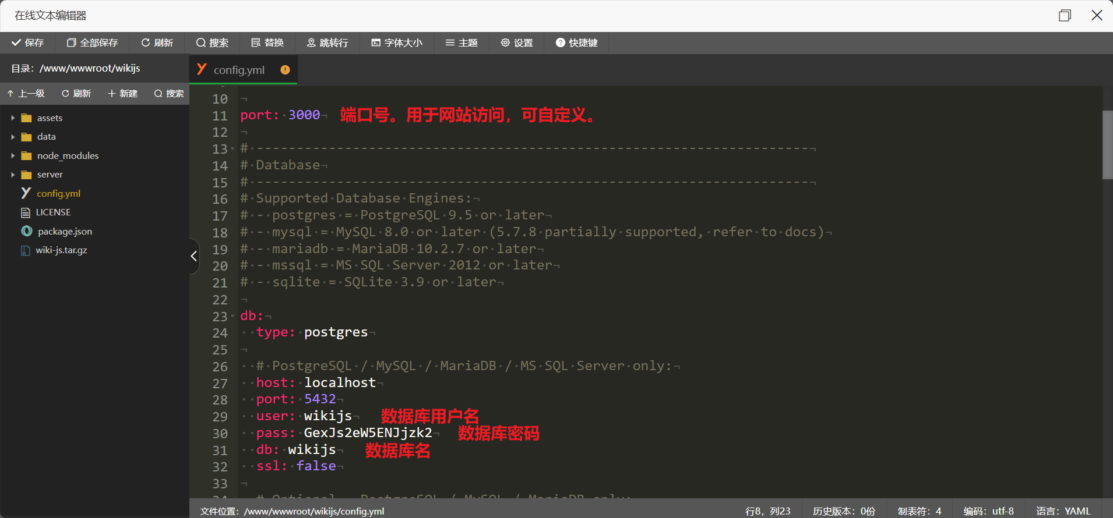Image resolution: width=1113 pixels, height=518 pixels.
Task: Open config.yml in the file tree
Action: (59, 193)
